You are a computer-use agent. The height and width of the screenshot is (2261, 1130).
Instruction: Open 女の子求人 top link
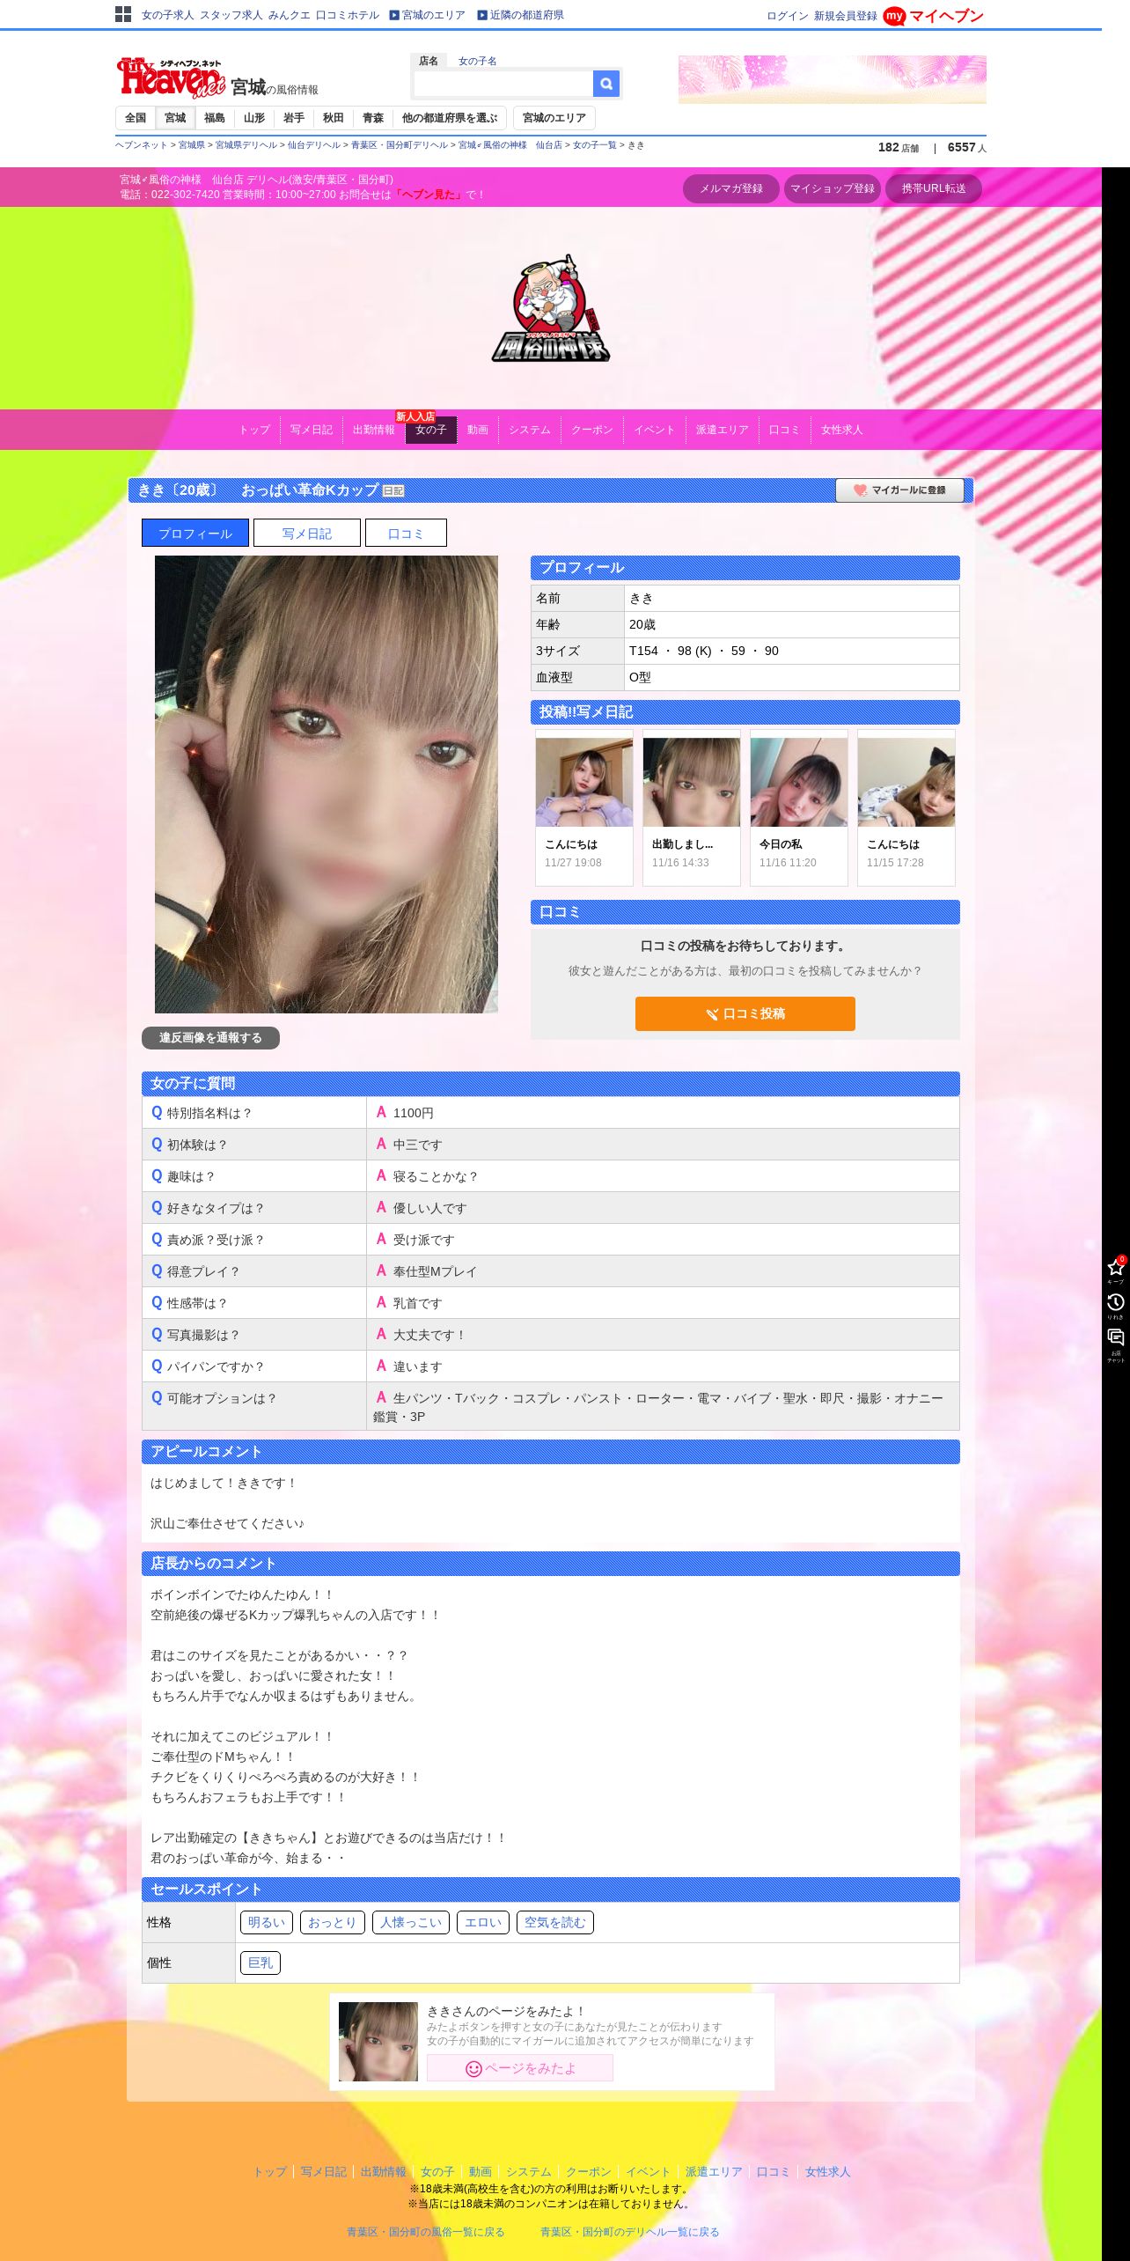pos(167,15)
